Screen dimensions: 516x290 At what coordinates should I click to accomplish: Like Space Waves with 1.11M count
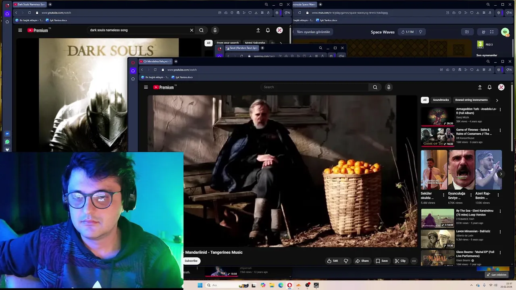[407, 32]
